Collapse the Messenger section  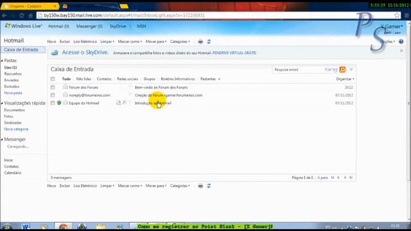tap(2, 140)
